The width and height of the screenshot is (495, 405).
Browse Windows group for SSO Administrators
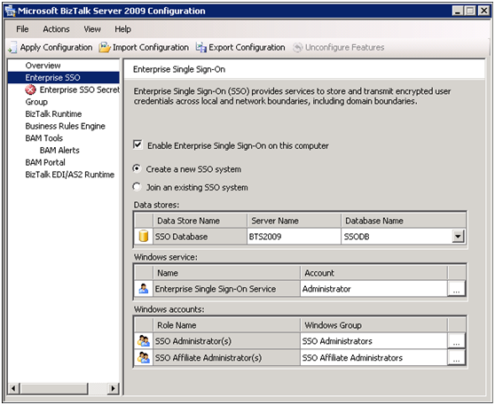point(456,341)
